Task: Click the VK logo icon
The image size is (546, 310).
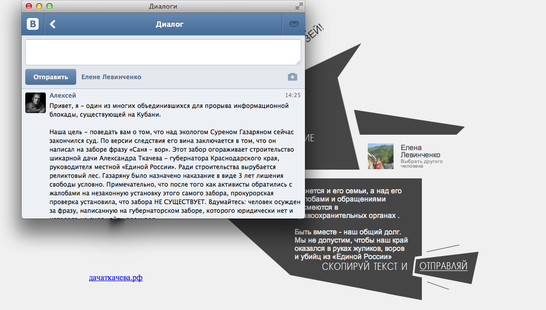Action: (33, 24)
